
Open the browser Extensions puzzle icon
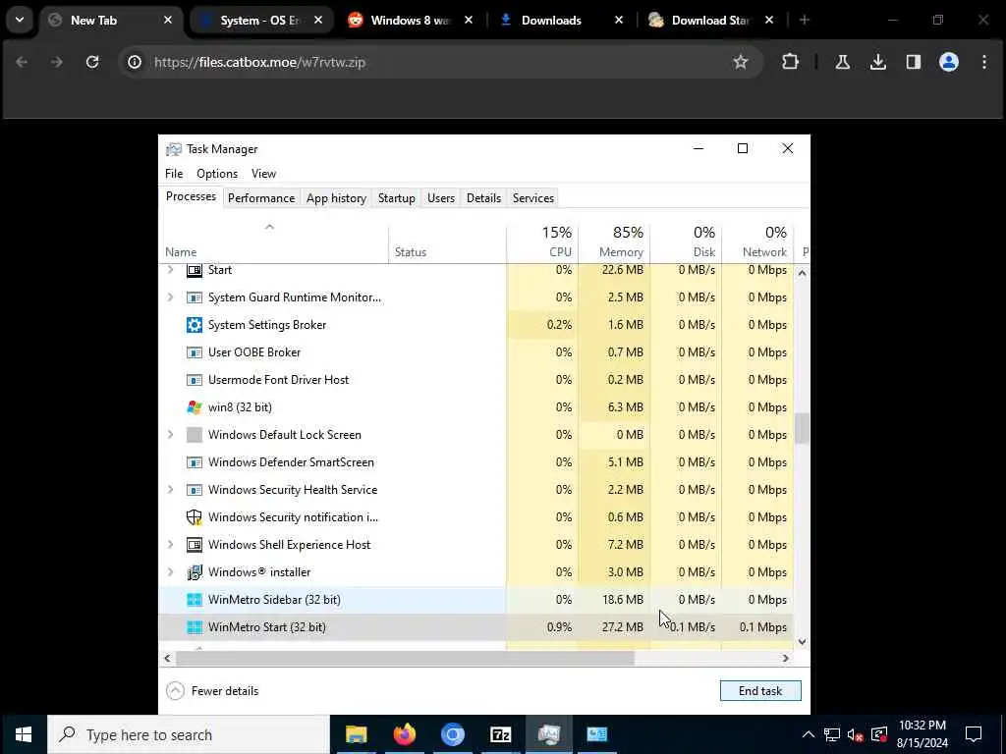tap(791, 62)
